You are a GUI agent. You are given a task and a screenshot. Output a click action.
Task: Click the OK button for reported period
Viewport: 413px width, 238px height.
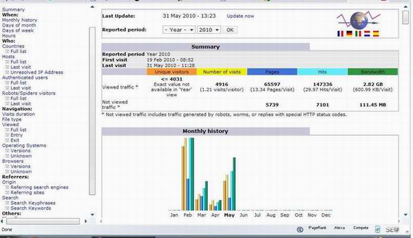tap(230, 30)
